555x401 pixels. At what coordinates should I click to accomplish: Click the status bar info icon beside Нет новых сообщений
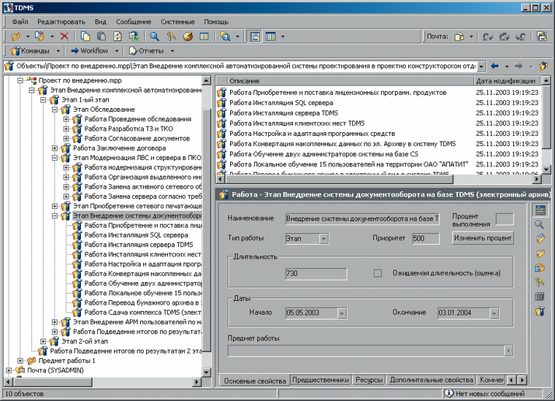click(x=449, y=393)
